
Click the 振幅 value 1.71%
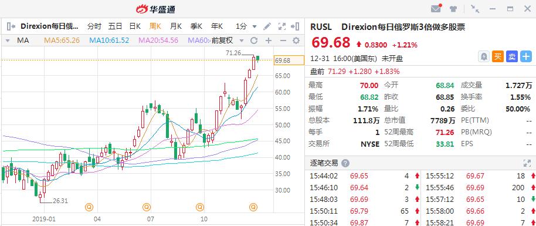368,109
